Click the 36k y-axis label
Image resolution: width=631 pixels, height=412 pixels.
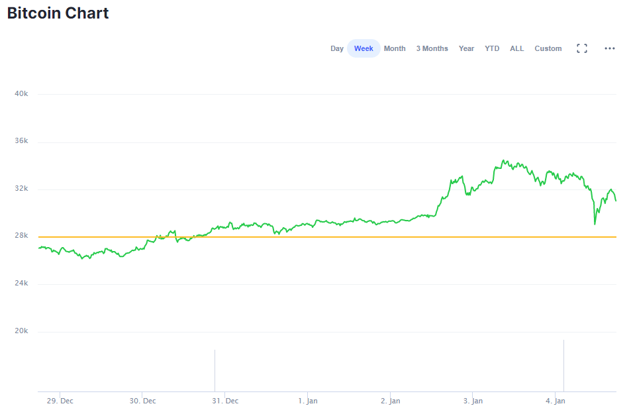(x=21, y=140)
